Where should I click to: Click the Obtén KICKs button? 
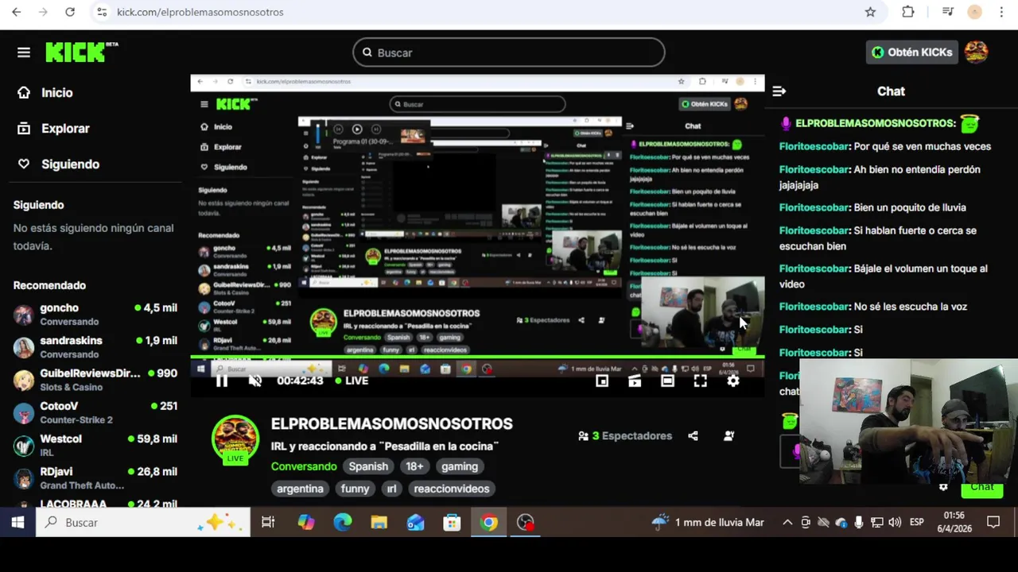(911, 52)
